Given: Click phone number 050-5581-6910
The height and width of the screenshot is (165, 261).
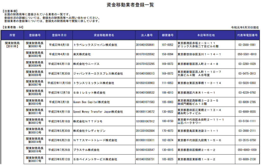Looking at the screenshot, I should [247, 54].
